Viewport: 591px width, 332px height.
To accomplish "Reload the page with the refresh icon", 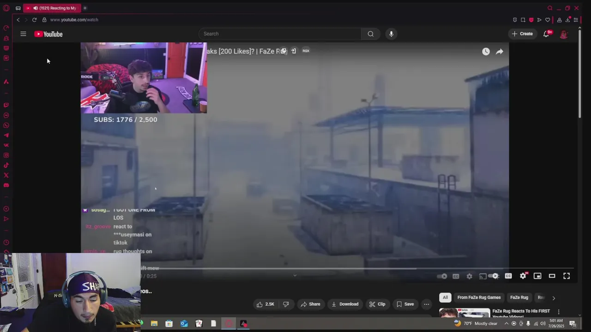I will pos(34,20).
